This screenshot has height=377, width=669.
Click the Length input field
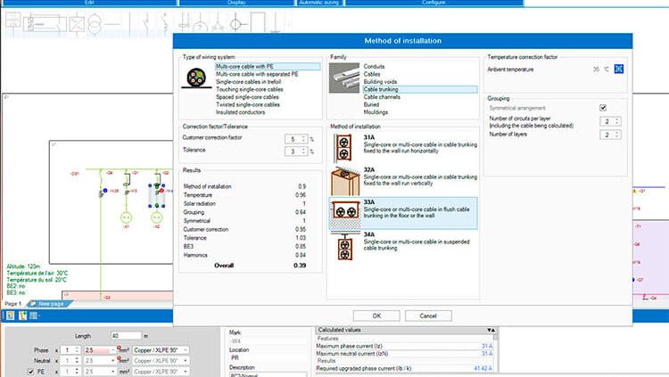pyautogui.click(x=126, y=336)
